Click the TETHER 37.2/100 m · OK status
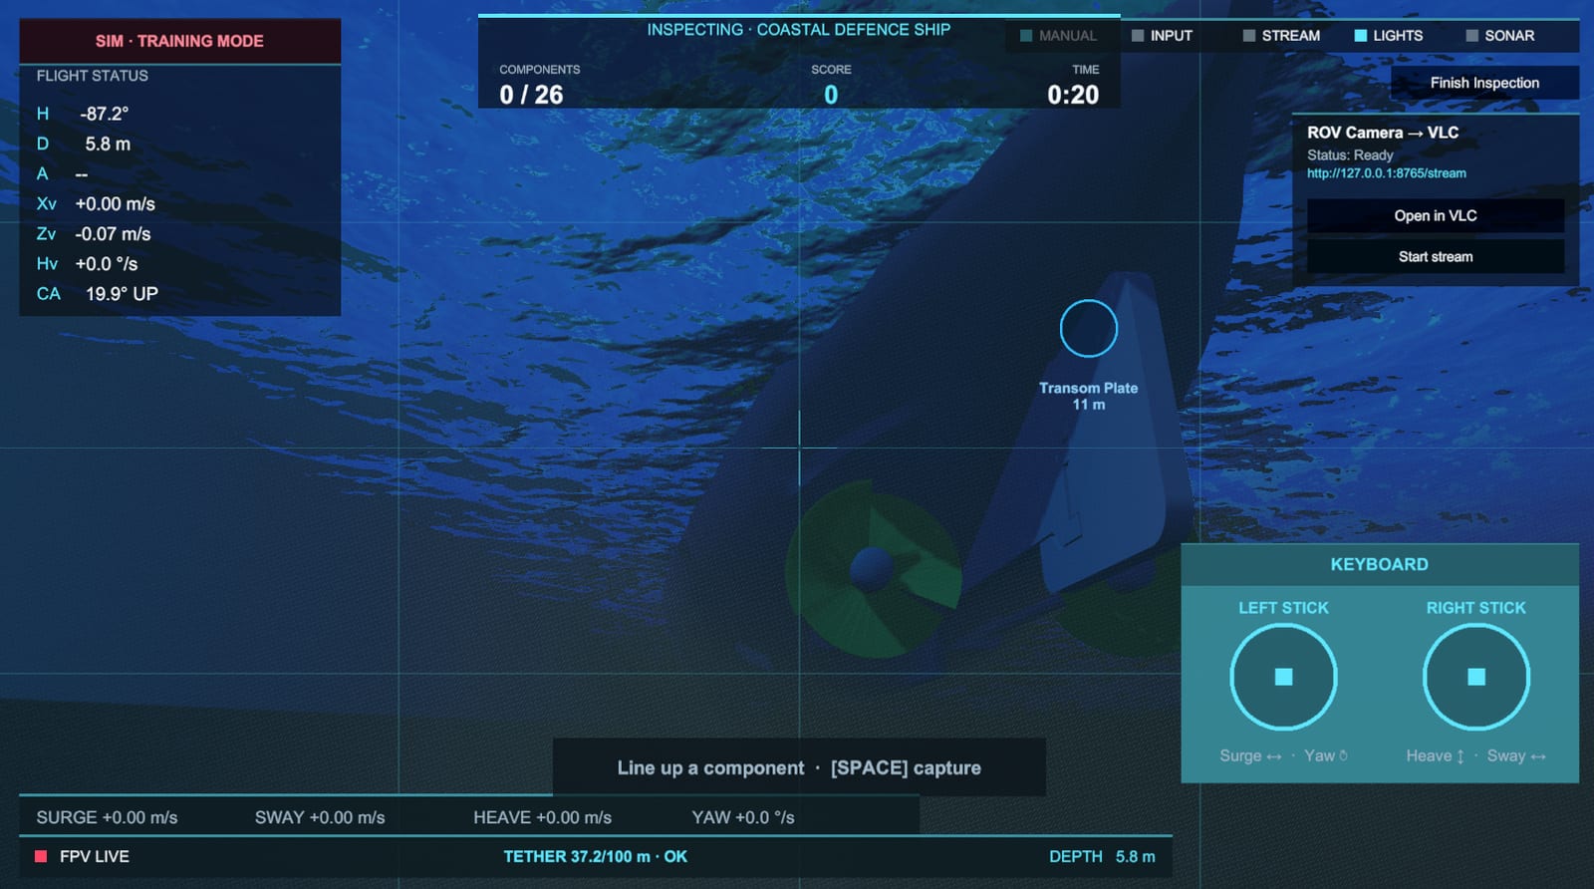Image resolution: width=1594 pixels, height=889 pixels. [x=595, y=856]
